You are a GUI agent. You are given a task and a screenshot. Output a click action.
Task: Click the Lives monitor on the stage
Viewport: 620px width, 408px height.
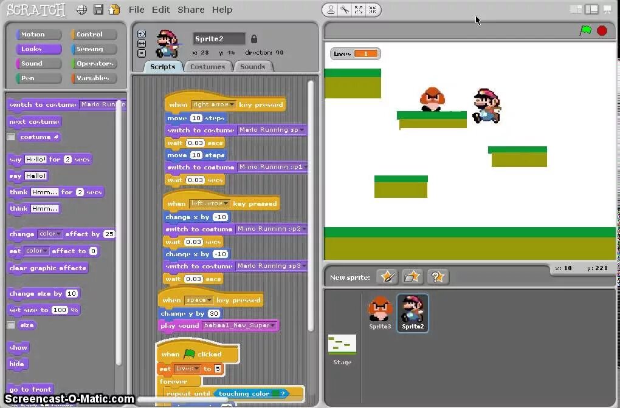tap(355, 53)
